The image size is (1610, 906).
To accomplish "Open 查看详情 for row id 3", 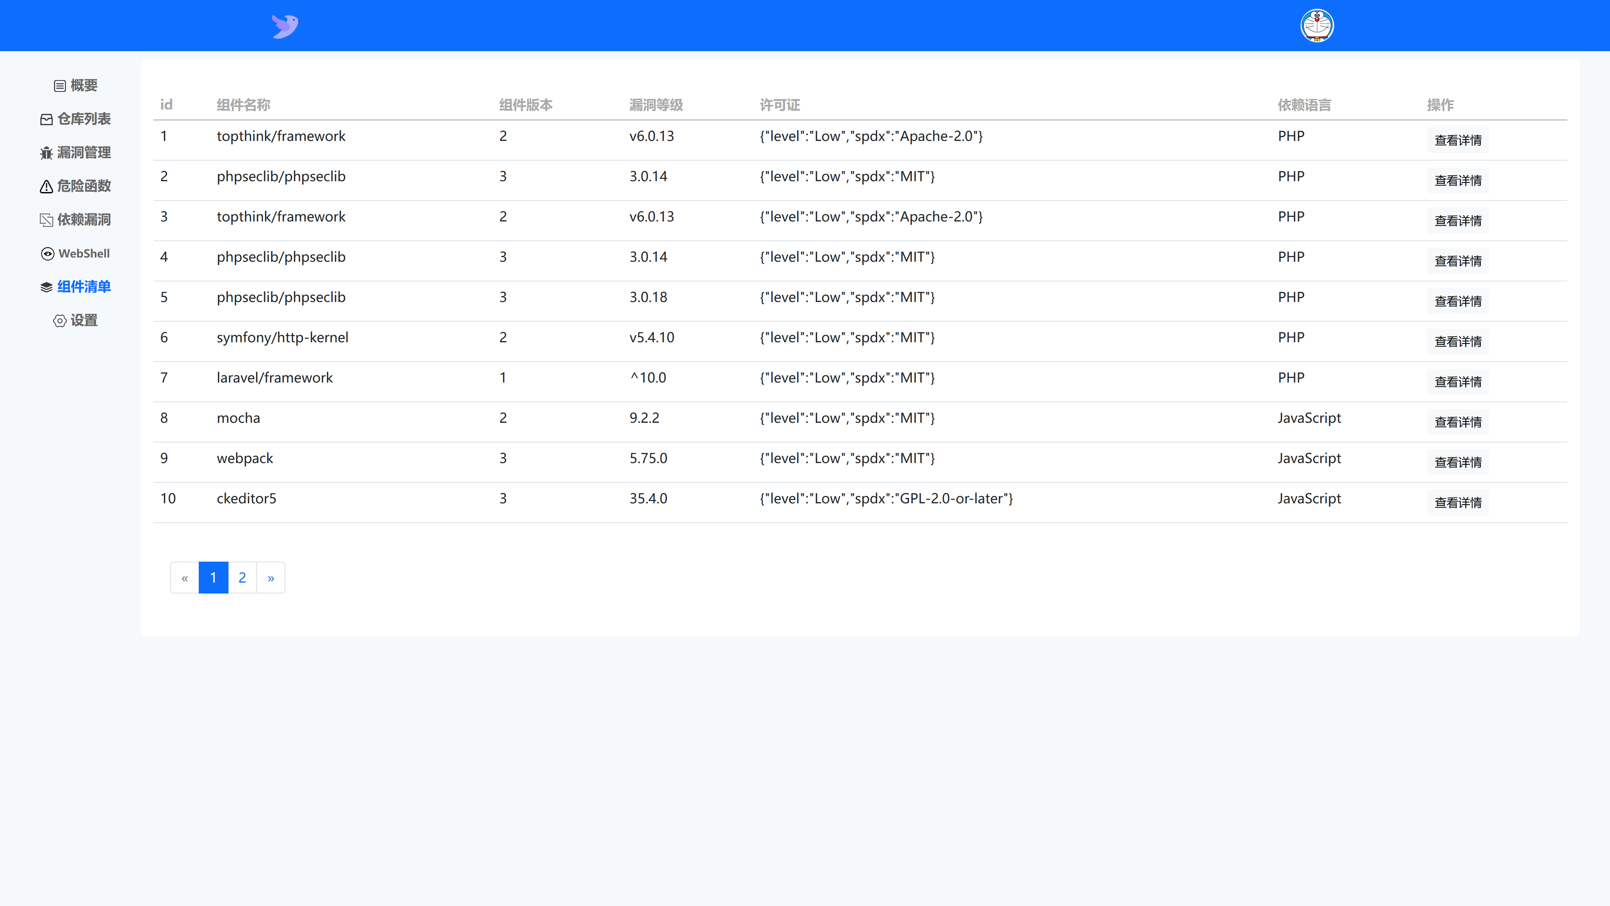I will point(1457,221).
